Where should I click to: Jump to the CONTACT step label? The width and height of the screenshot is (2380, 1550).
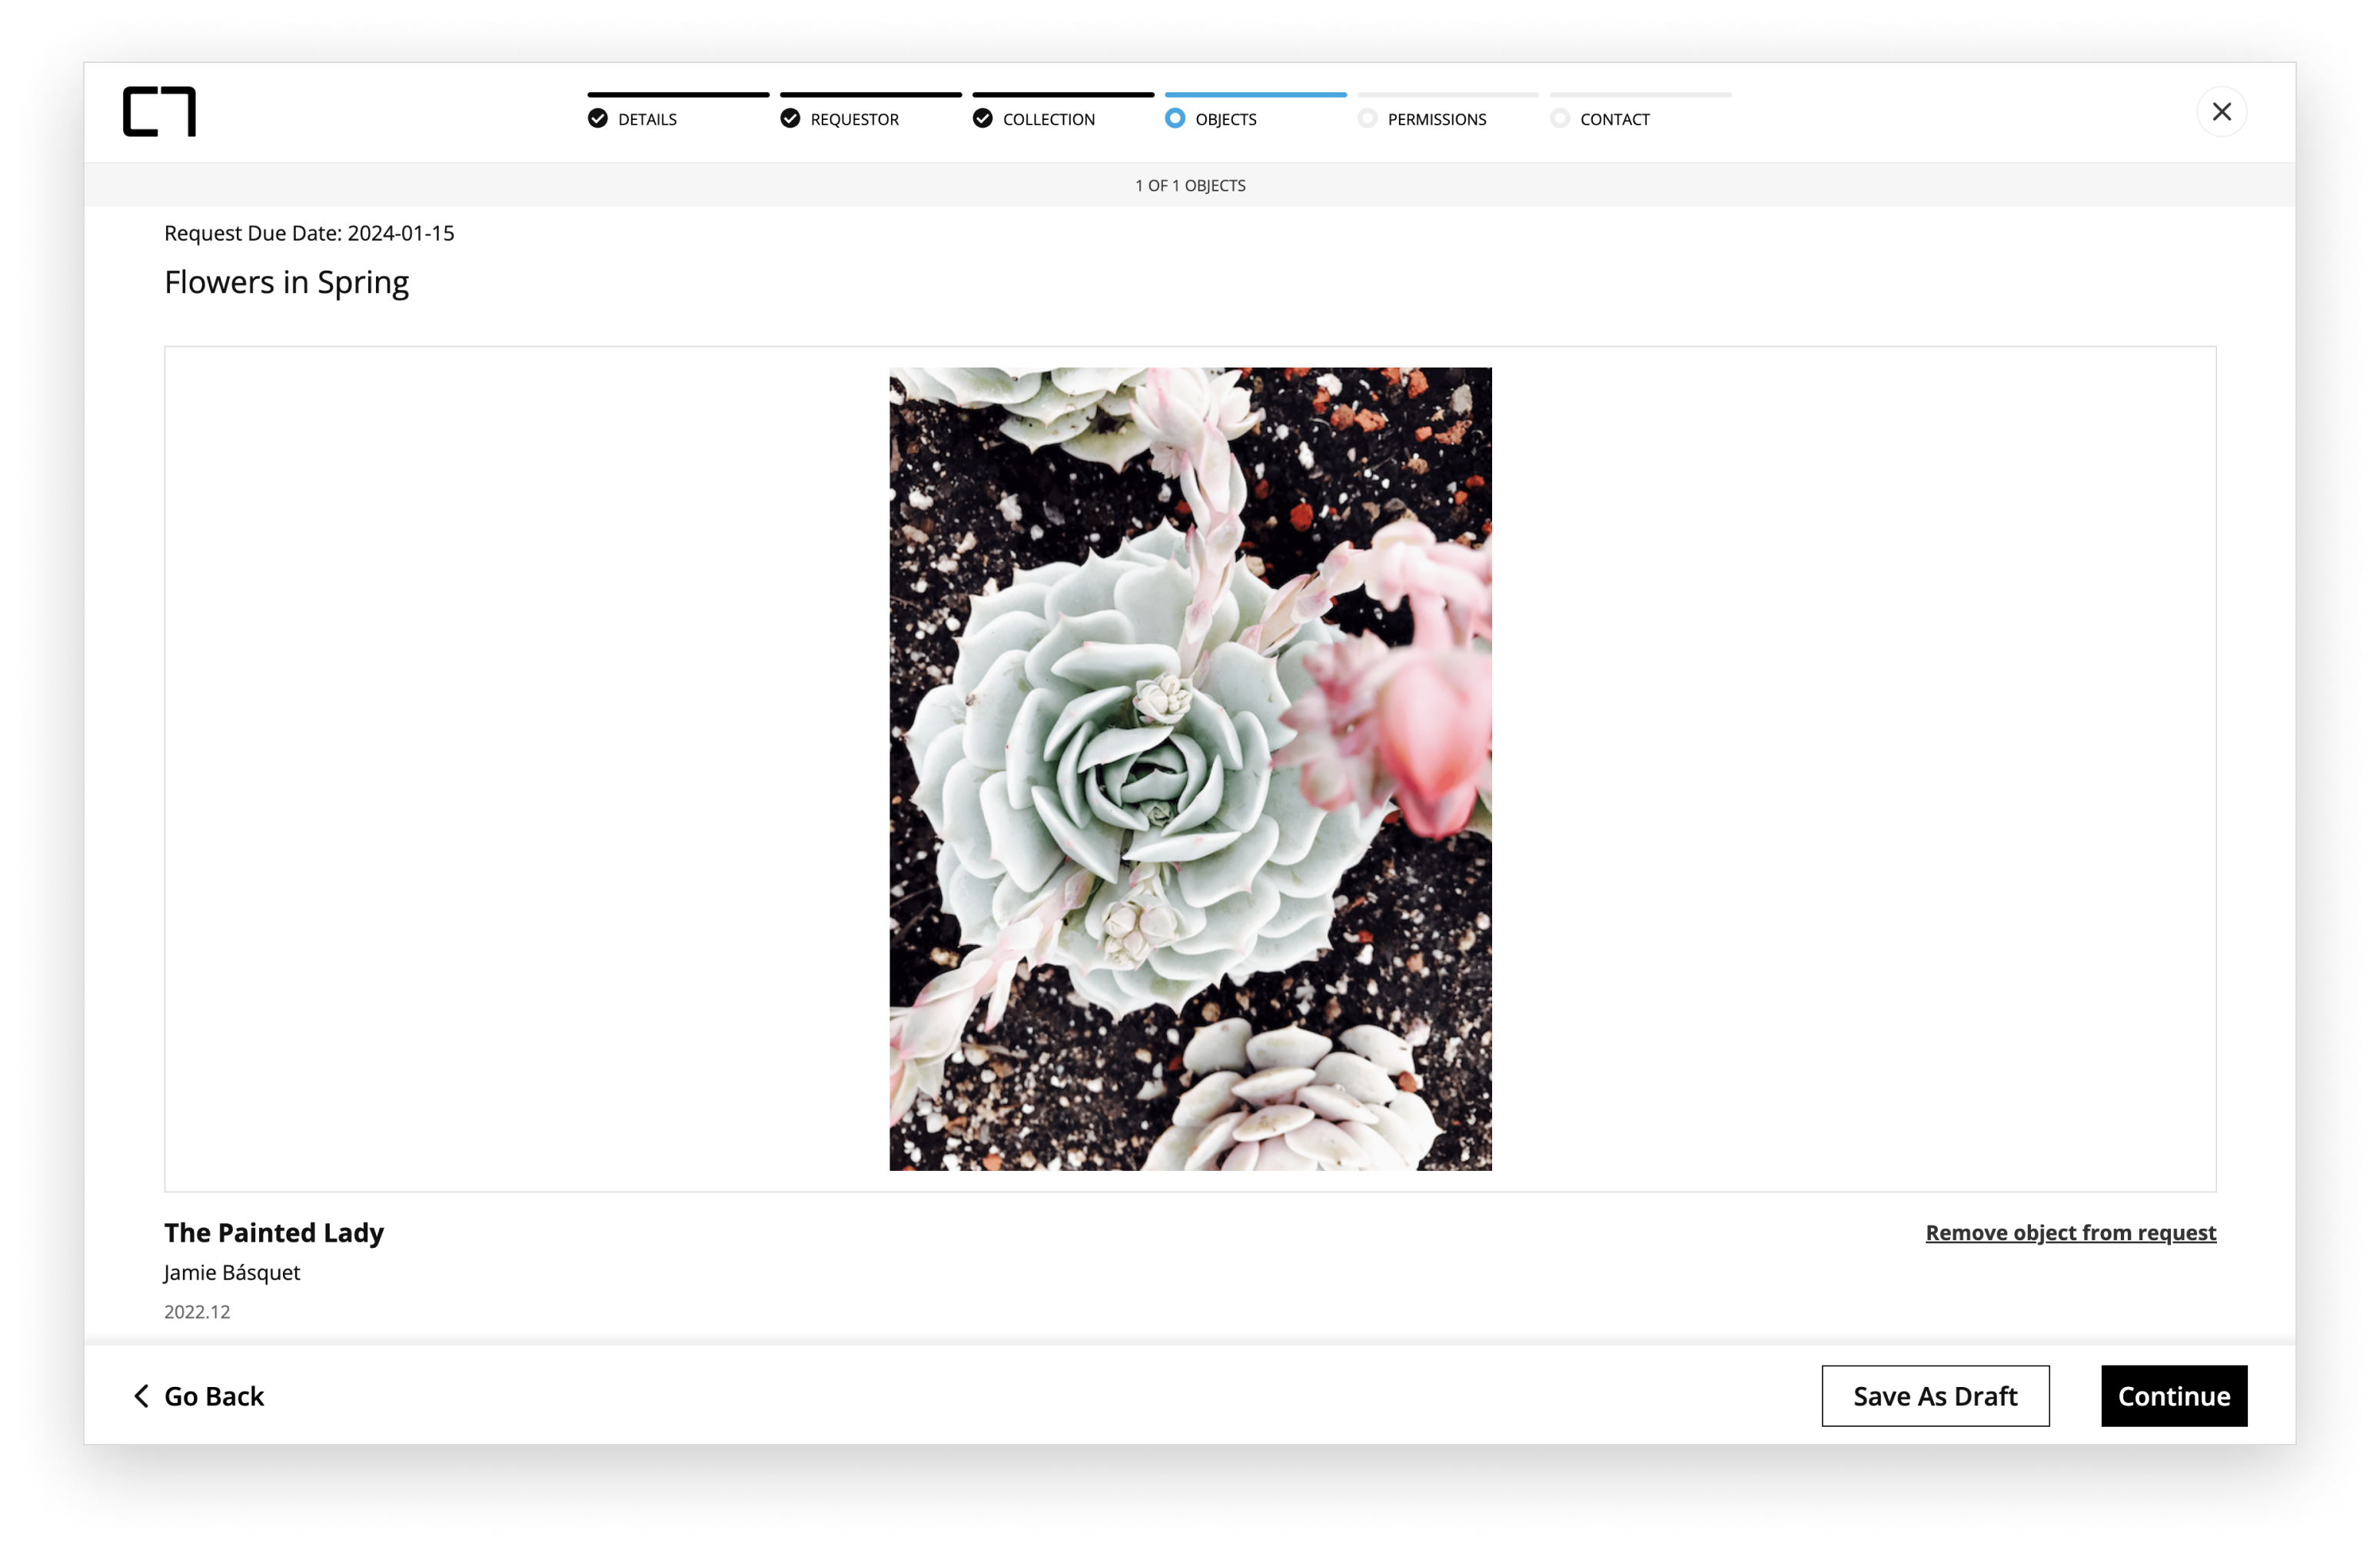tap(1614, 120)
